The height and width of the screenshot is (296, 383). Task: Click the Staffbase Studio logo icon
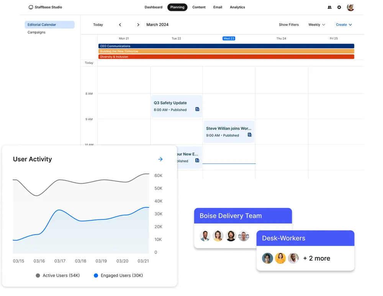coord(31,7)
